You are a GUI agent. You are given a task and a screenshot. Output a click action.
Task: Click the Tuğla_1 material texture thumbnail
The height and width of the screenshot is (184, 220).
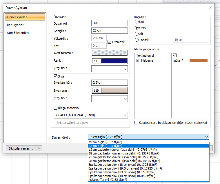(x=198, y=60)
